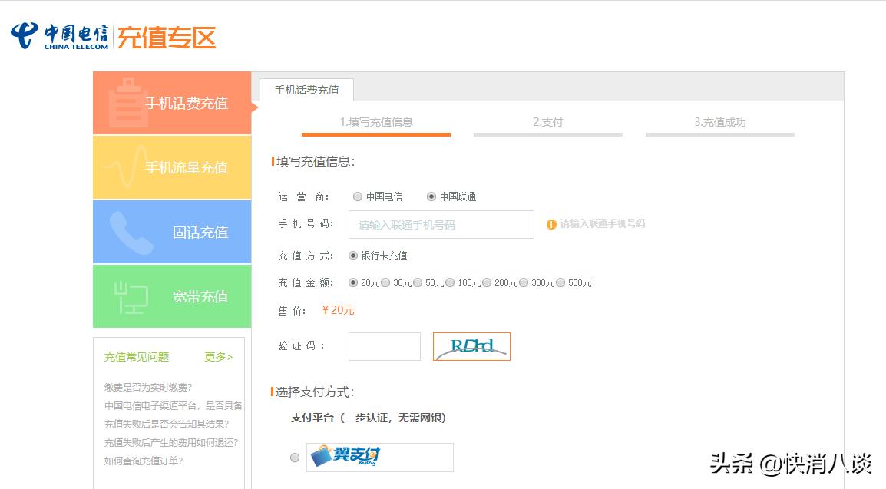
Task: Click the telephone handset icon on 固话充值
Action: tap(131, 233)
